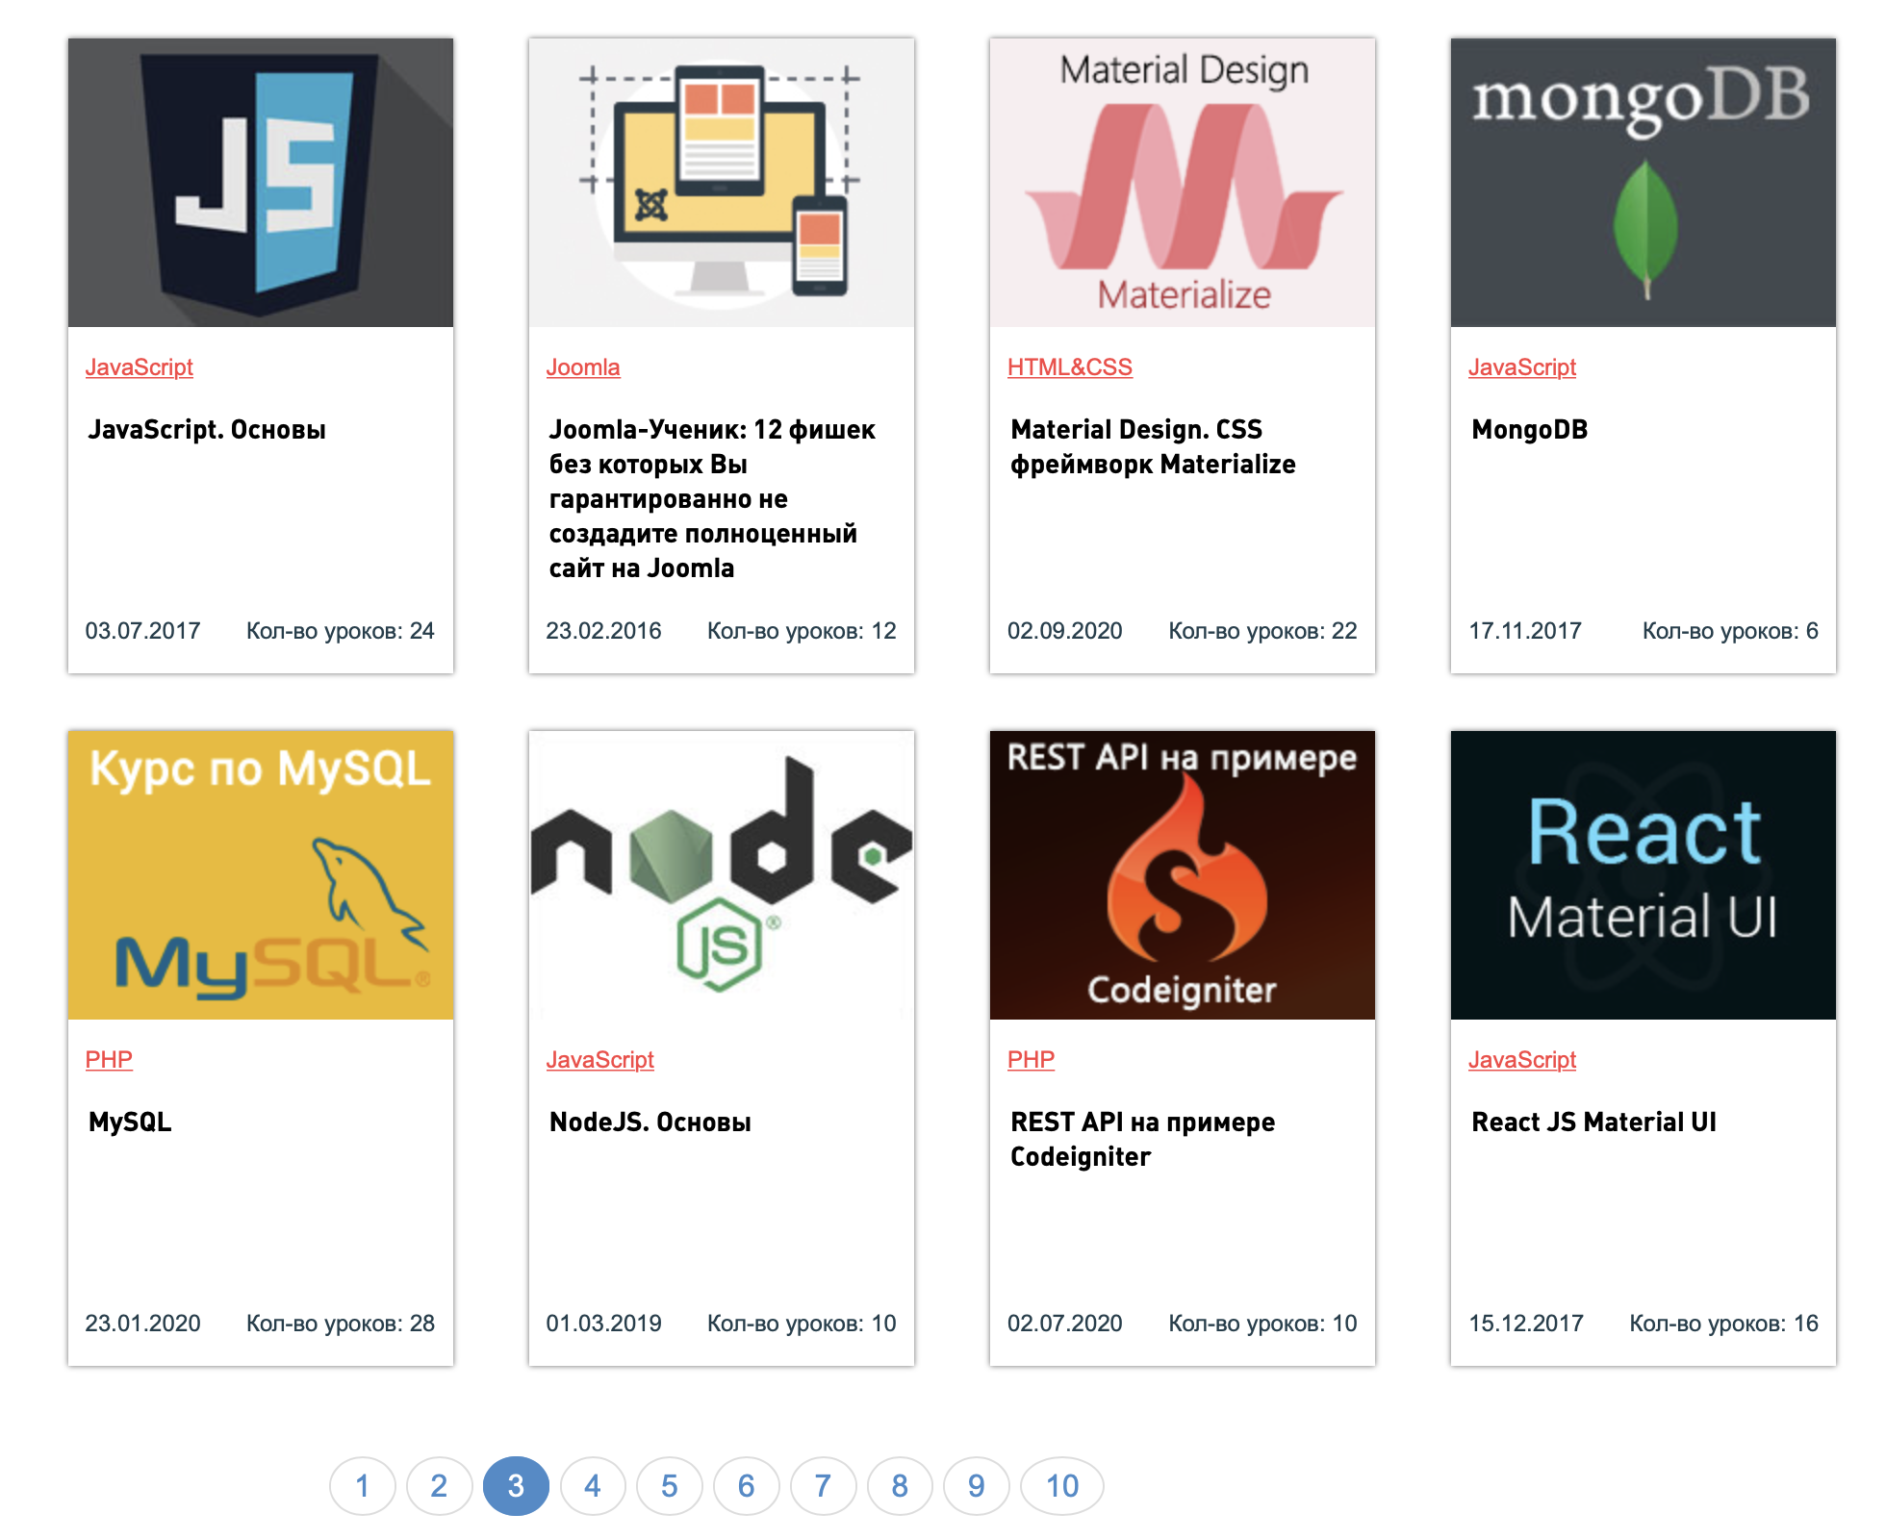Click the date '23.02.2016'
The image size is (1886, 1539).
pos(603,631)
